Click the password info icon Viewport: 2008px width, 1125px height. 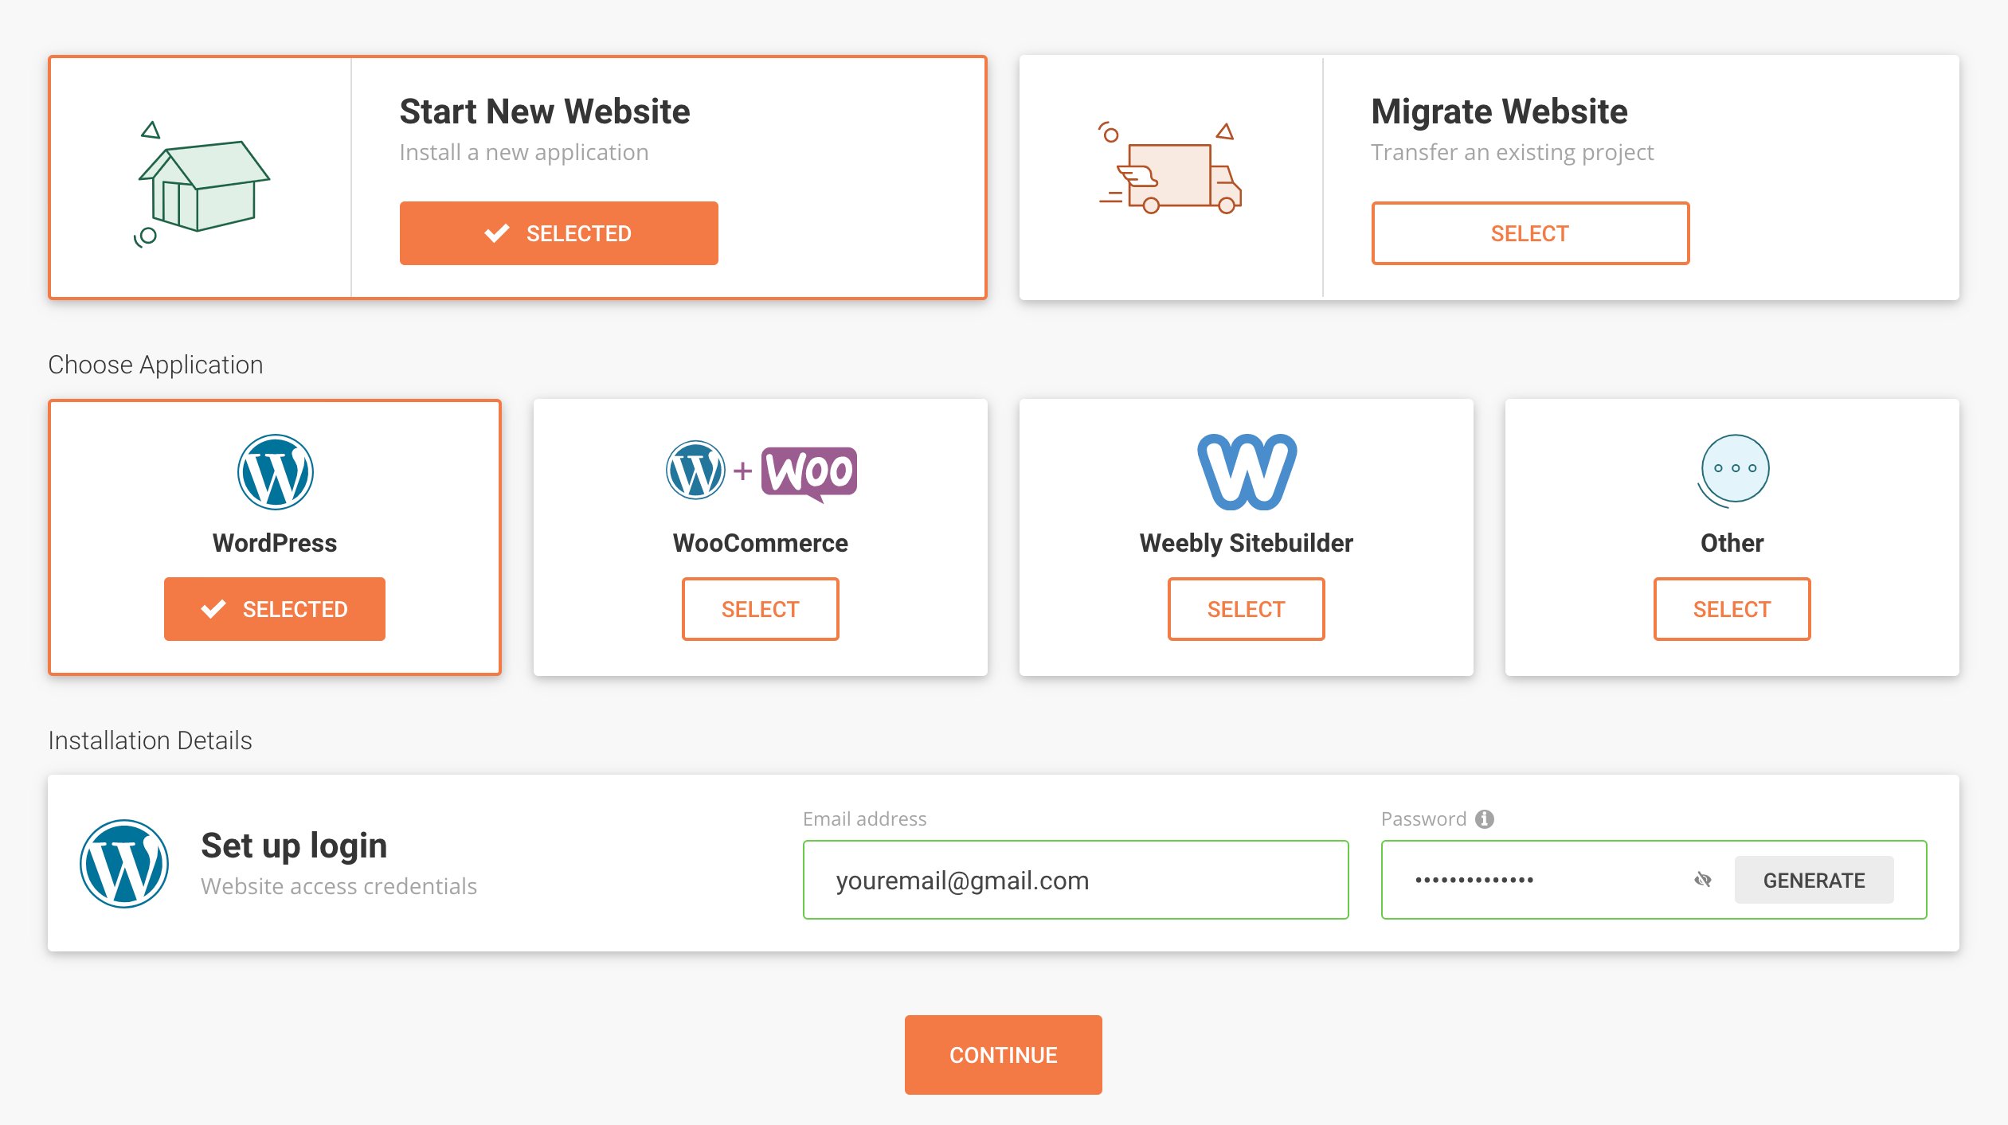[x=1485, y=818]
